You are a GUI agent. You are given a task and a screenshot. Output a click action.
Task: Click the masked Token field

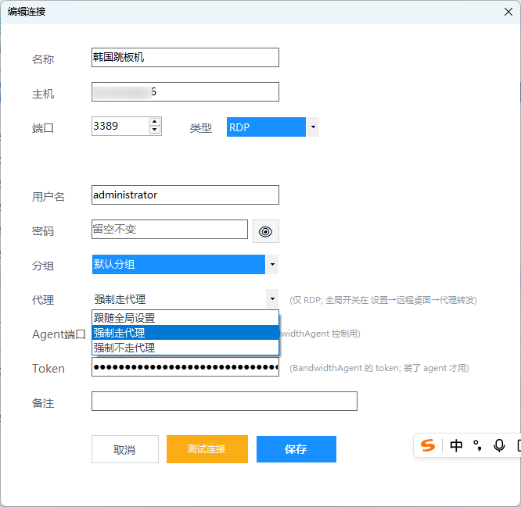pos(185,366)
